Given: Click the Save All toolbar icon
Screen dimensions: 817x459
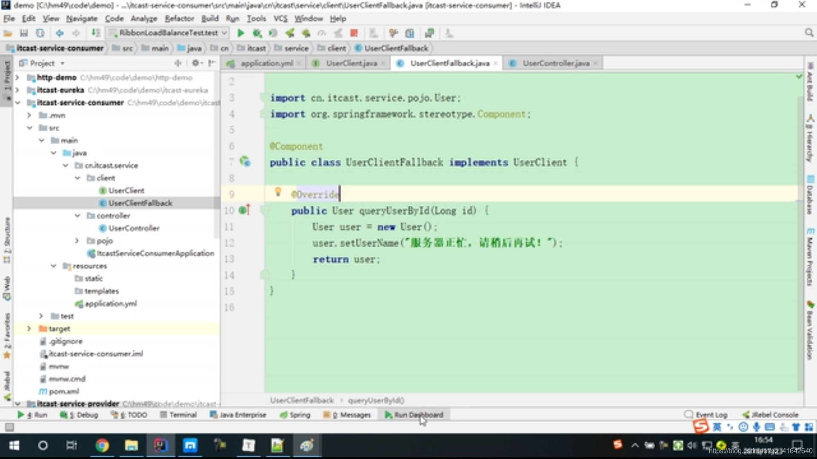Looking at the screenshot, I should click(24, 33).
